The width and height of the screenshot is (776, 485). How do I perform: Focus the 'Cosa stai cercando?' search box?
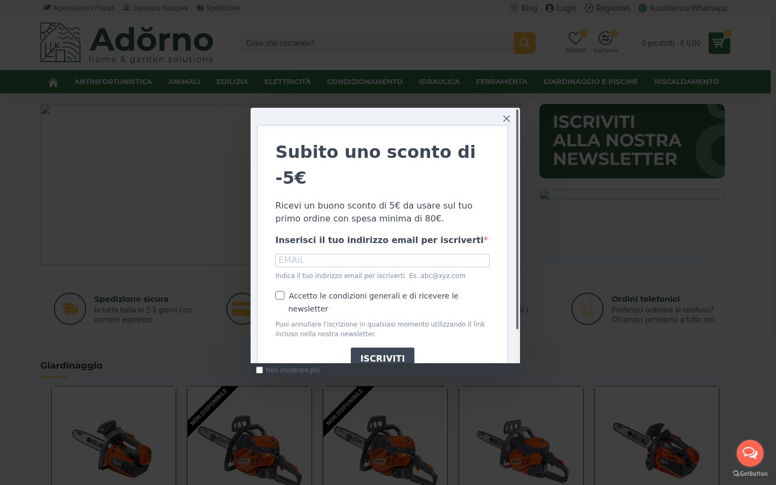tap(377, 43)
